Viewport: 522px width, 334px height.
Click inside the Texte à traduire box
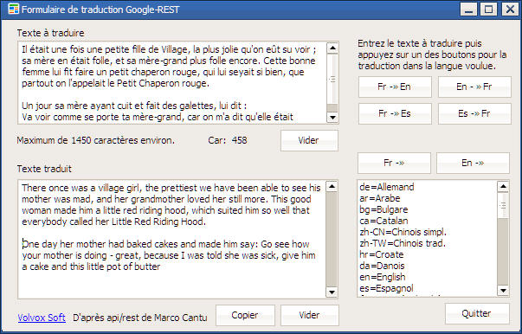coord(172,83)
